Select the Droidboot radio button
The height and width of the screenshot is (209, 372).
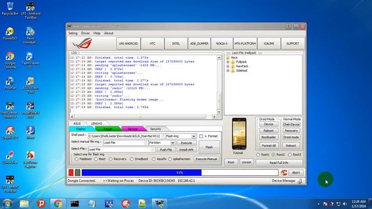(132, 159)
